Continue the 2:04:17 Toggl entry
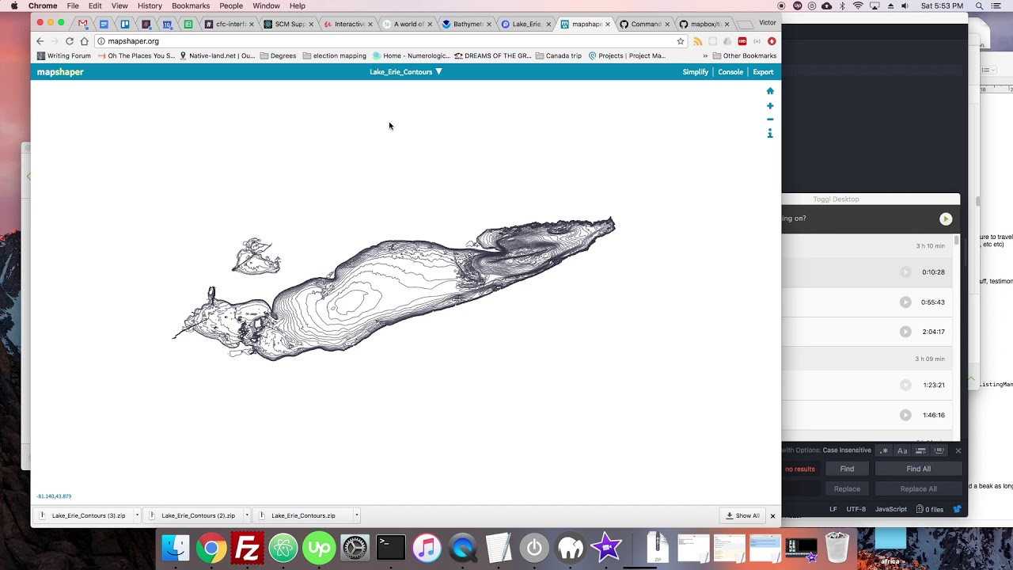The image size is (1013, 570). [x=905, y=332]
